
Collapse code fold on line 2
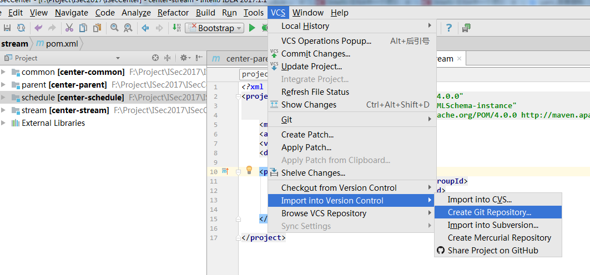(238, 97)
